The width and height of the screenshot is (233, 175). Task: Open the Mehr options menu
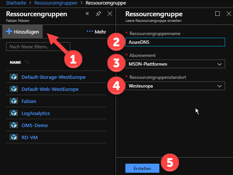tap(96, 32)
